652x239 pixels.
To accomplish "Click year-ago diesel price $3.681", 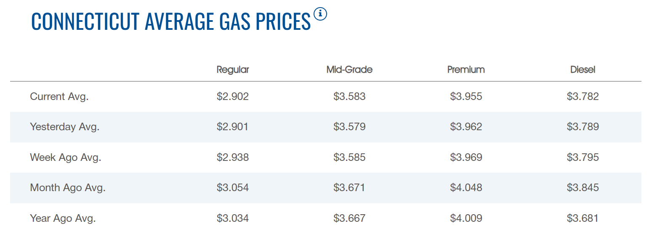I will [x=583, y=218].
